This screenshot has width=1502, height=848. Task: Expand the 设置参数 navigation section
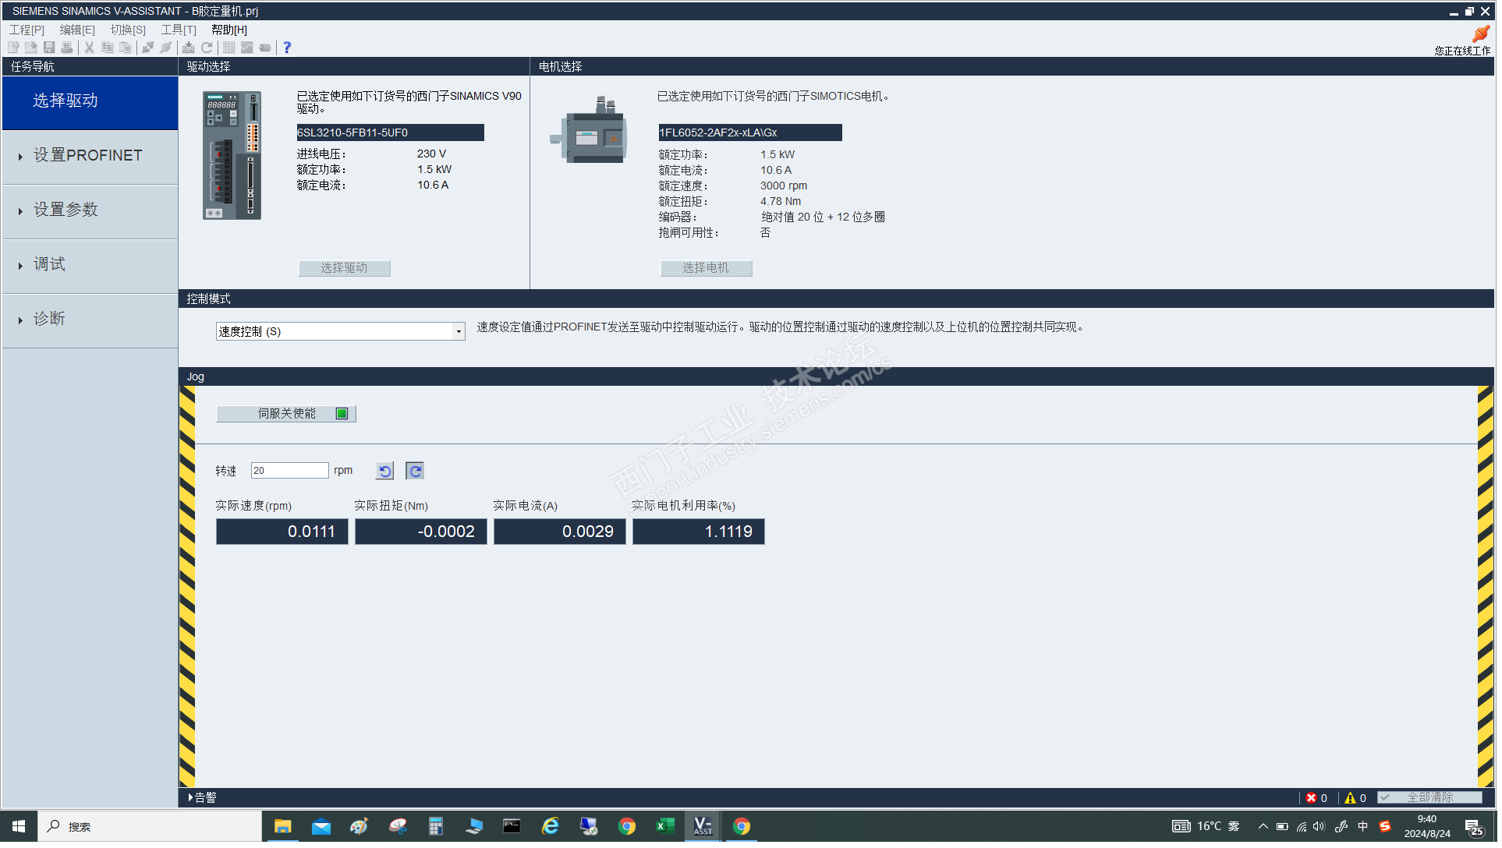click(x=66, y=211)
